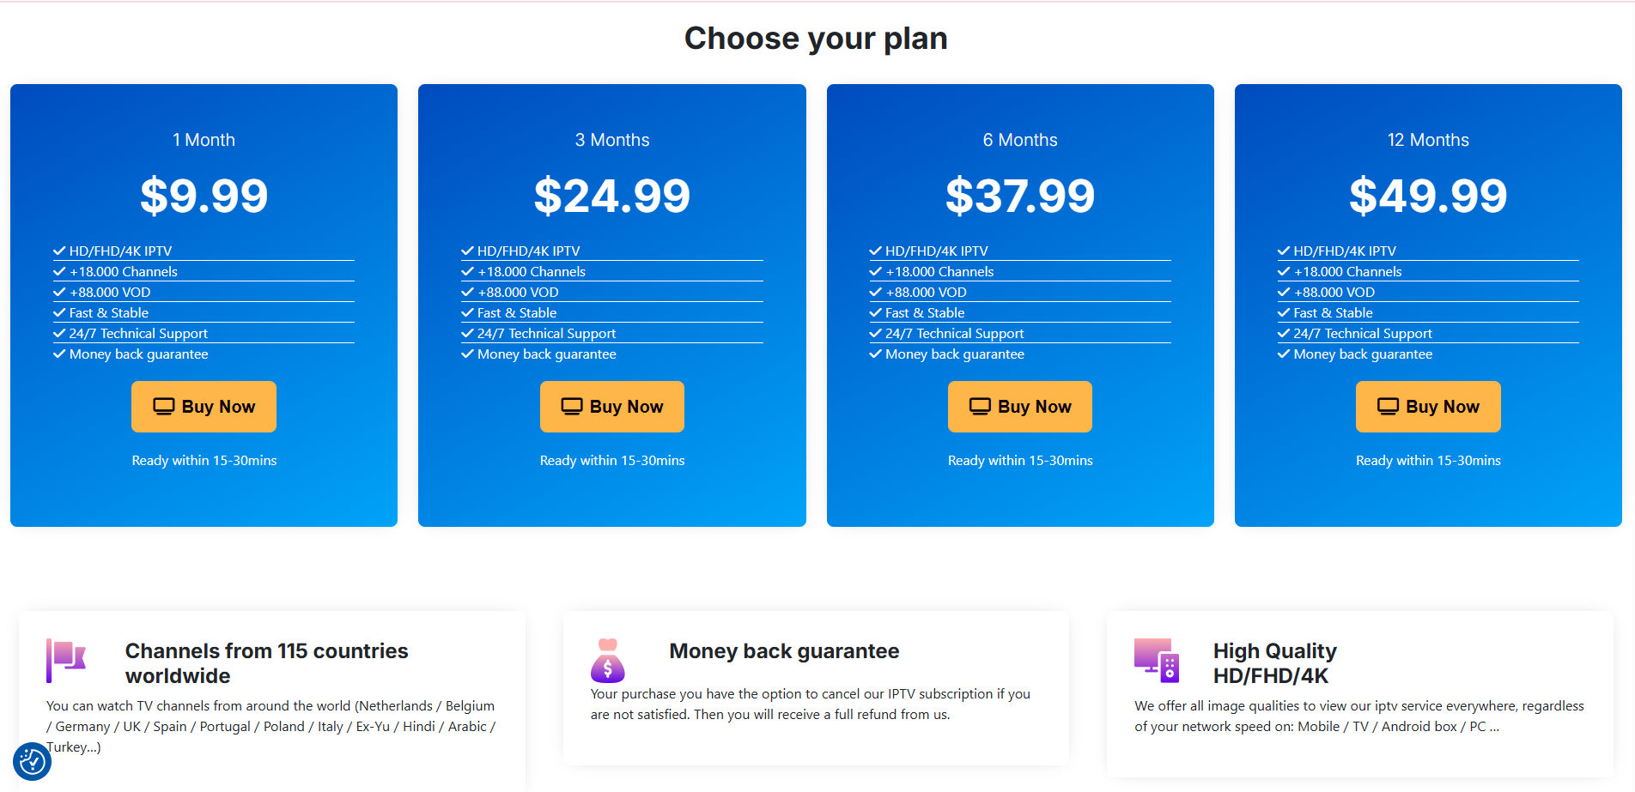Click monitor icon in 12 Months Buy Now
Viewport: 1635px width, 792px height.
click(x=1388, y=406)
